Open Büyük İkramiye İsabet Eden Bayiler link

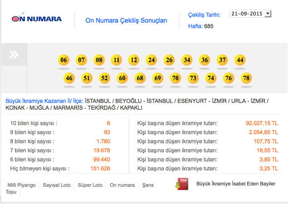click(236, 184)
